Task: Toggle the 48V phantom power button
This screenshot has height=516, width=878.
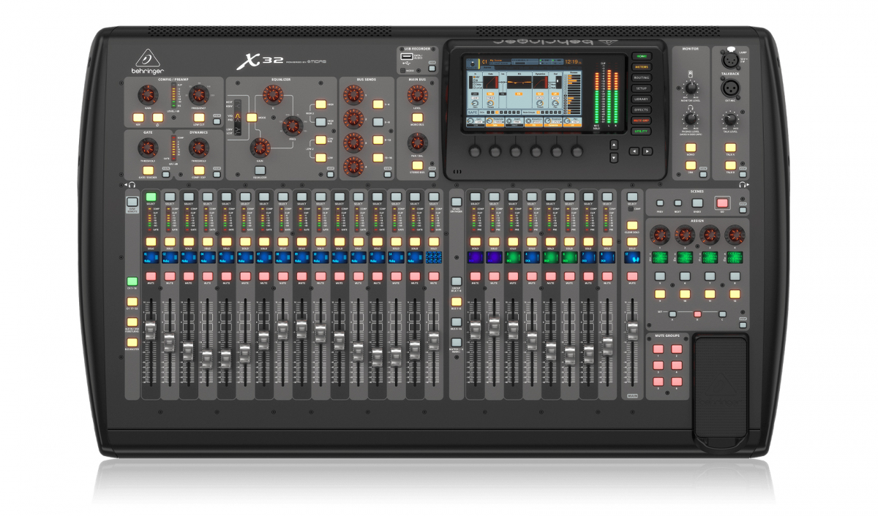Action: (x=137, y=117)
